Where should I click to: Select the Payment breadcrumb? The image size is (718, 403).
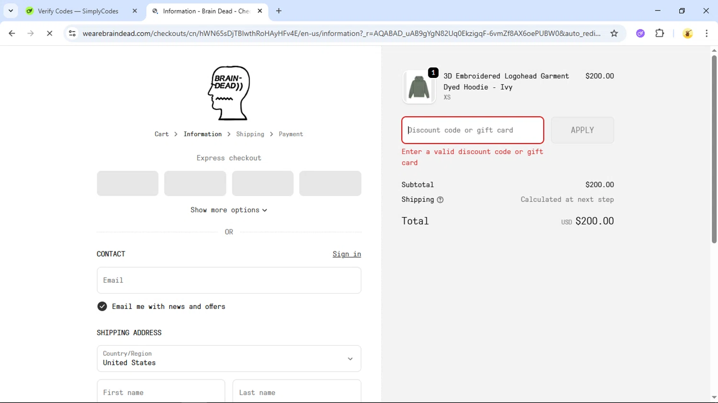pyautogui.click(x=291, y=134)
